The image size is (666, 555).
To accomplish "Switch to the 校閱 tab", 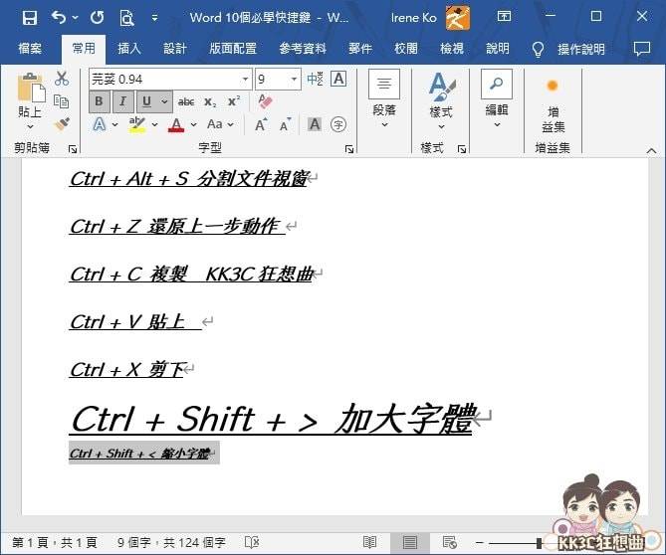I will (406, 49).
